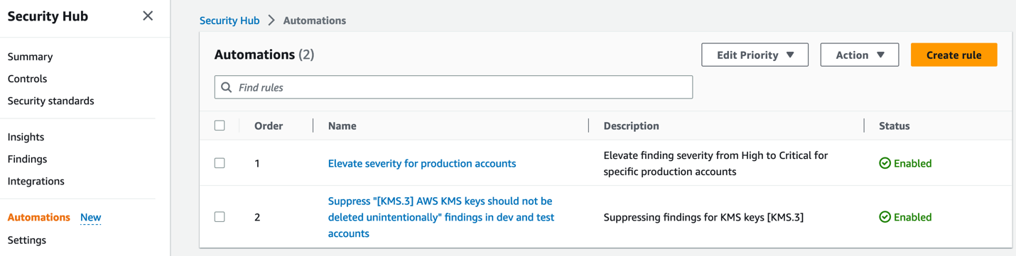
Task: Click the Security Hub breadcrumb link
Action: tap(229, 21)
